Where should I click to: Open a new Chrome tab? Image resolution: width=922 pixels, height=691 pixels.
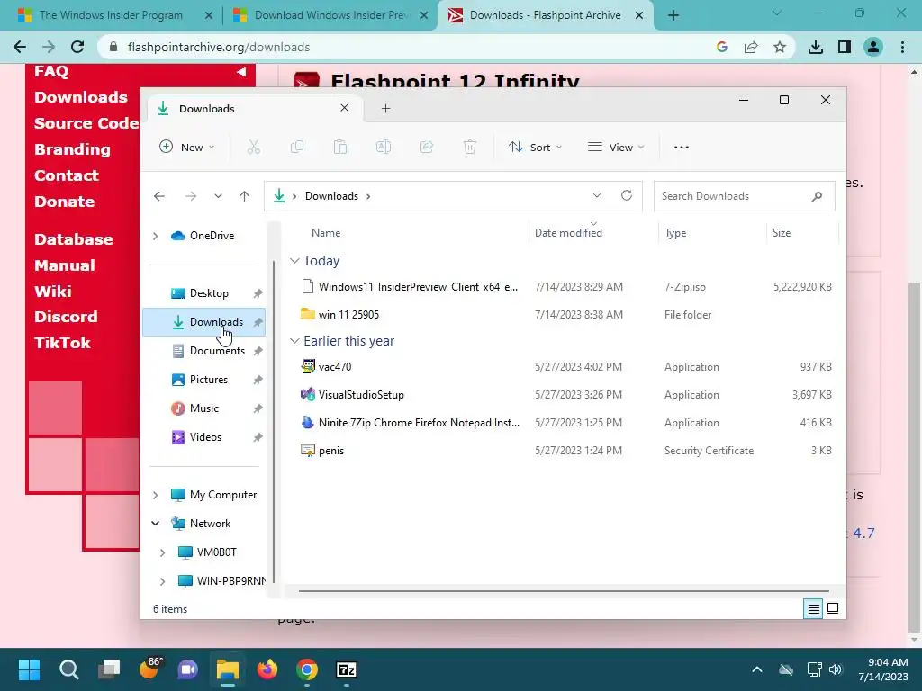click(673, 15)
